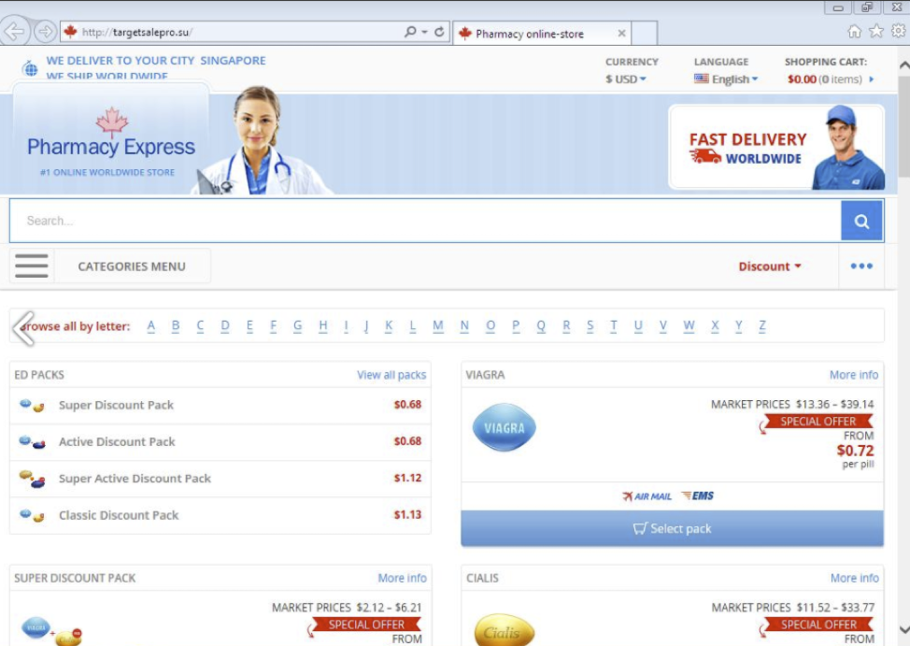Click the browser back arrow button
Viewport: 910px width, 646px height.
click(x=14, y=32)
